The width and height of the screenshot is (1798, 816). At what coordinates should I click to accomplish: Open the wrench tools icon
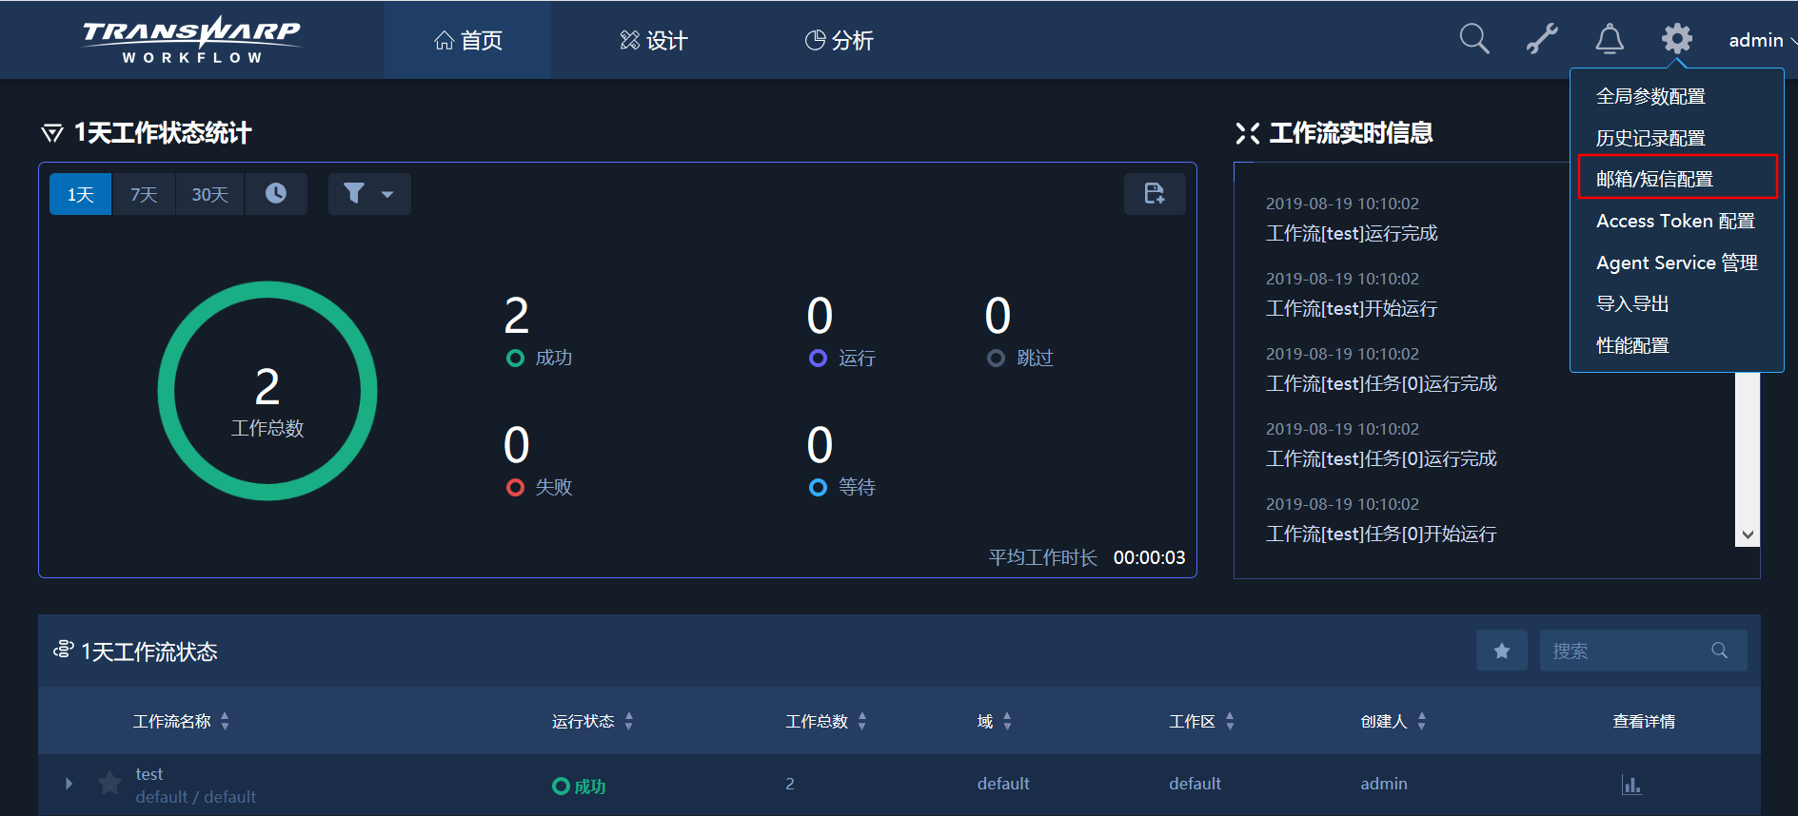[1541, 39]
